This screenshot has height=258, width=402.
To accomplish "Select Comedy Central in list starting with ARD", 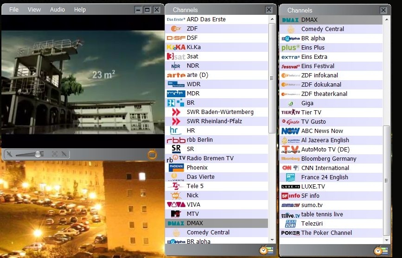I will tap(217, 233).
